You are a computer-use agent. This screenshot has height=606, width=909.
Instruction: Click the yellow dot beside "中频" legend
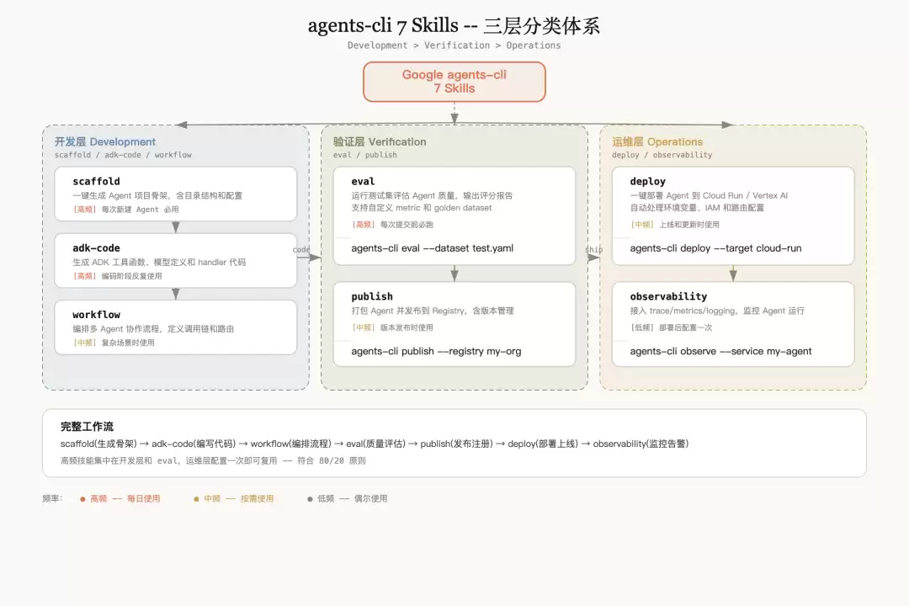pos(196,499)
